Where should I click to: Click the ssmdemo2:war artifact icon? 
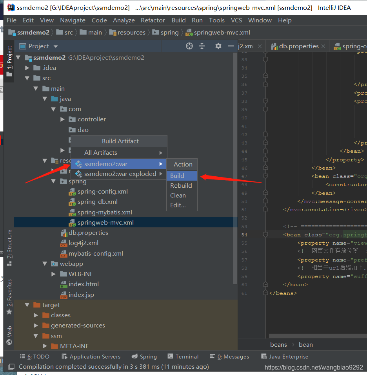79,164
